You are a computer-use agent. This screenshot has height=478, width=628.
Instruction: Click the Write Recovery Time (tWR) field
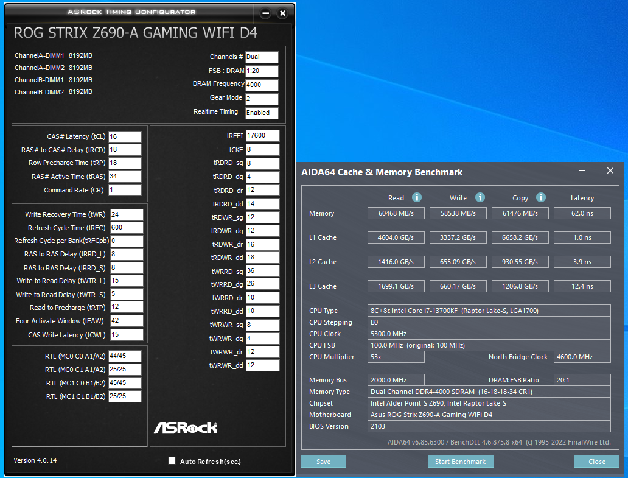(x=127, y=215)
